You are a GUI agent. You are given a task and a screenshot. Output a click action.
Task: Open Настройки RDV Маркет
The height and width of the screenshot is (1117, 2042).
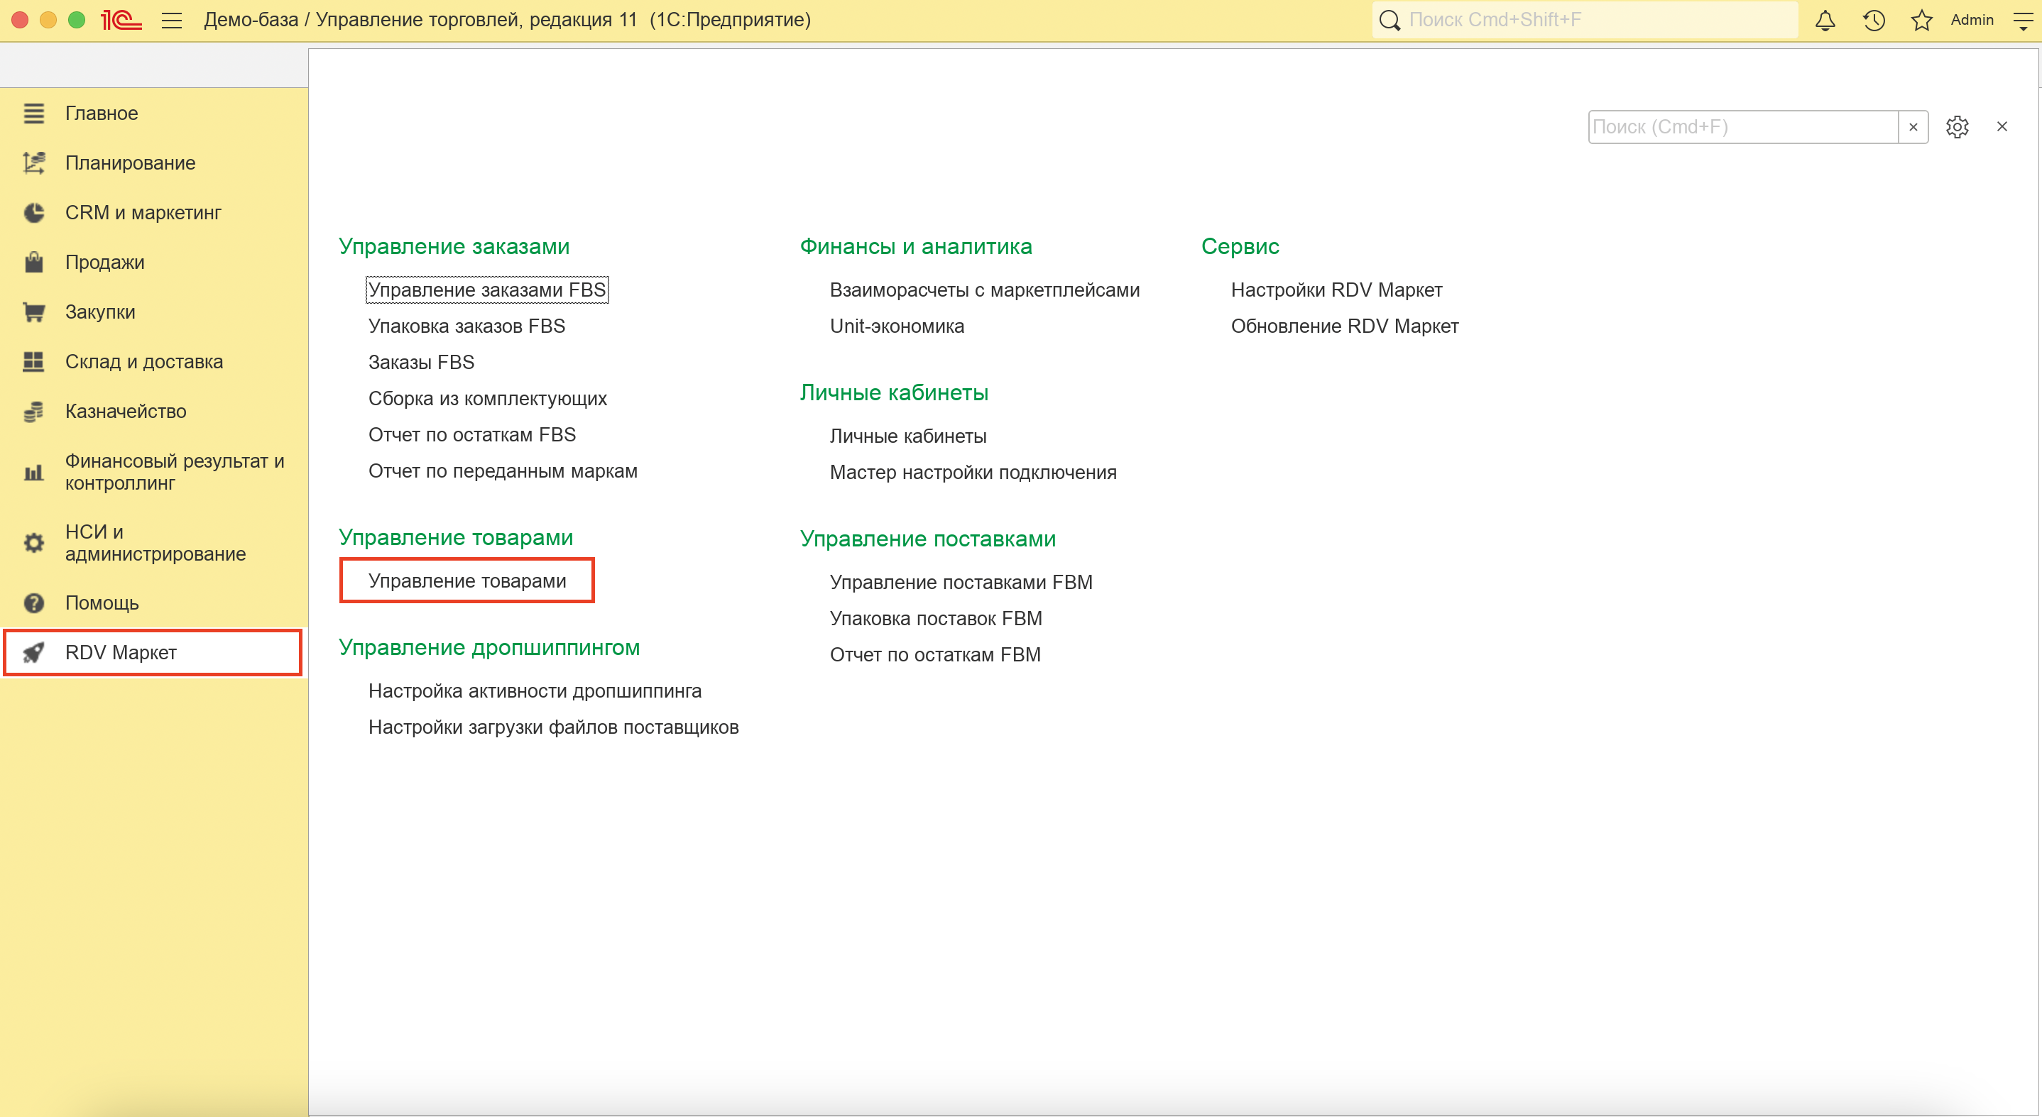(1336, 290)
